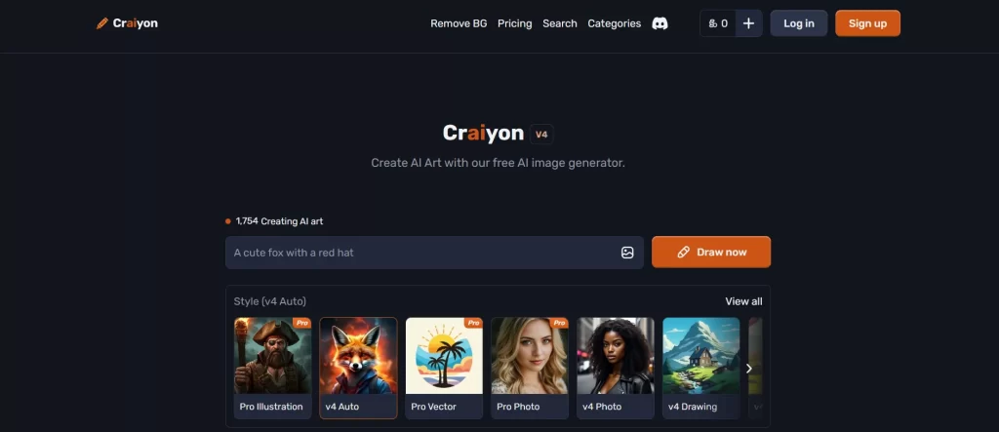Image resolution: width=999 pixels, height=432 pixels.
Task: Go to the Categories page
Action: pos(615,23)
